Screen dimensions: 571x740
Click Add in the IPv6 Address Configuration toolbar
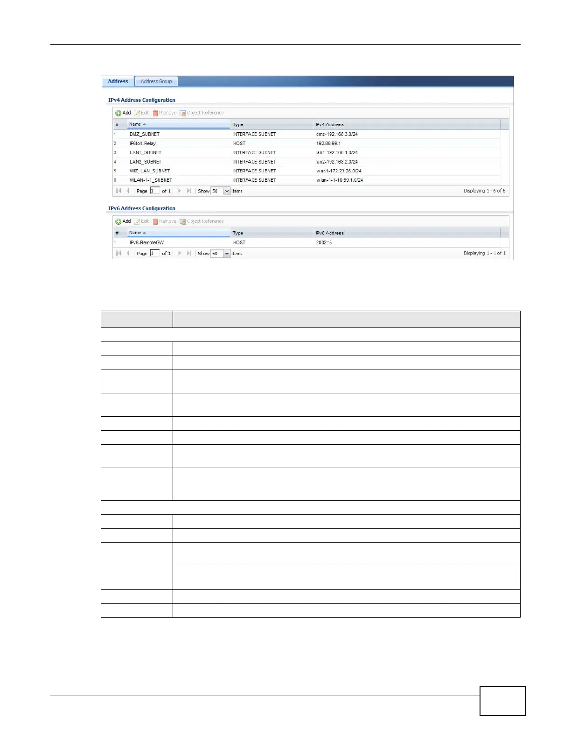coord(123,221)
